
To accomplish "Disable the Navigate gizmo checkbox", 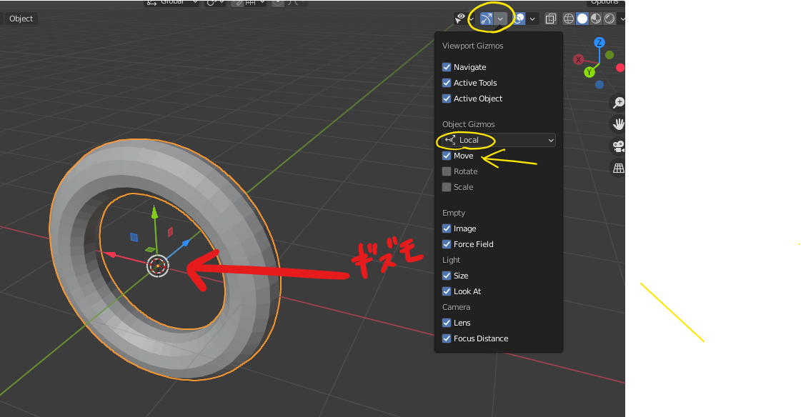I will pyautogui.click(x=447, y=67).
